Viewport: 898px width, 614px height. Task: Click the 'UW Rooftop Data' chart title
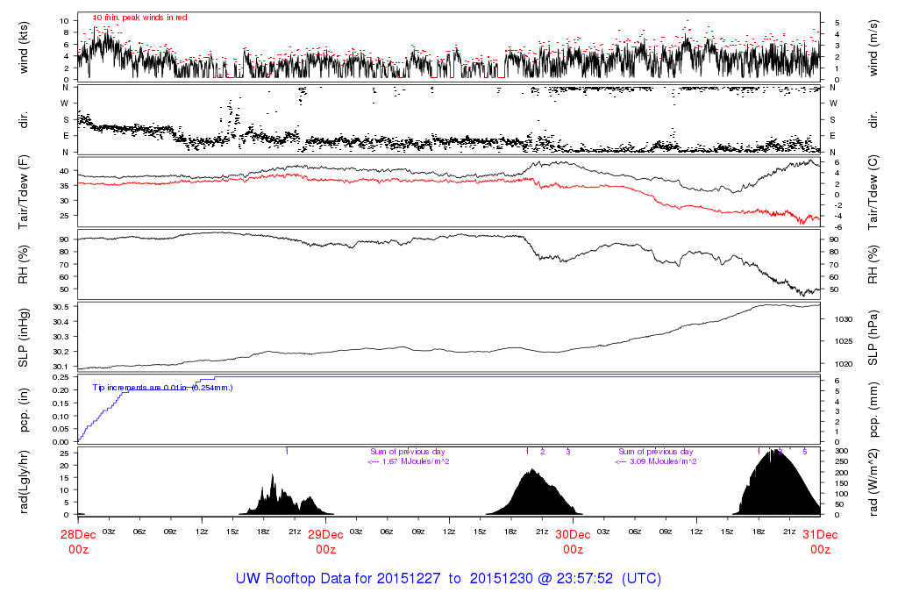[x=448, y=579]
